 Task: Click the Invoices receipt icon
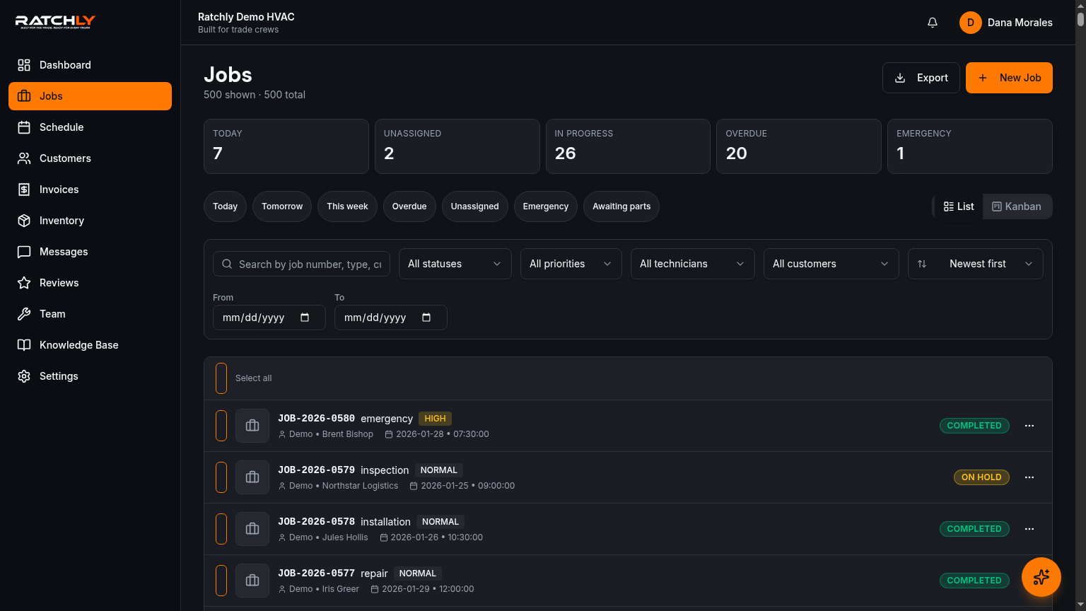coord(24,190)
